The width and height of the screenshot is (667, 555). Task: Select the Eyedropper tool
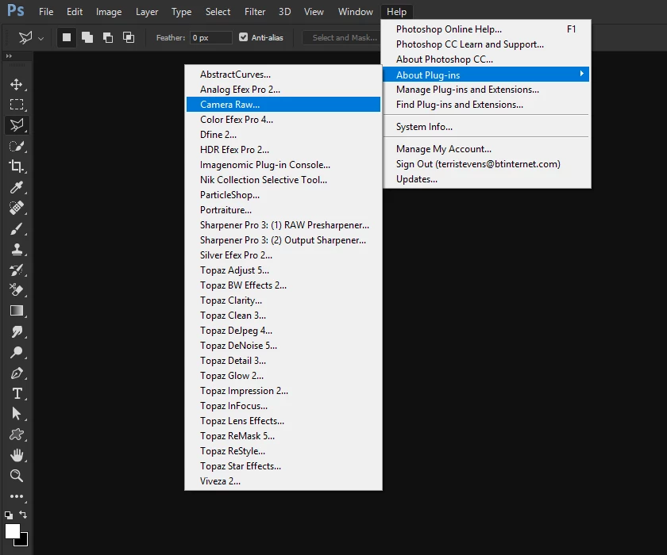pyautogui.click(x=17, y=187)
